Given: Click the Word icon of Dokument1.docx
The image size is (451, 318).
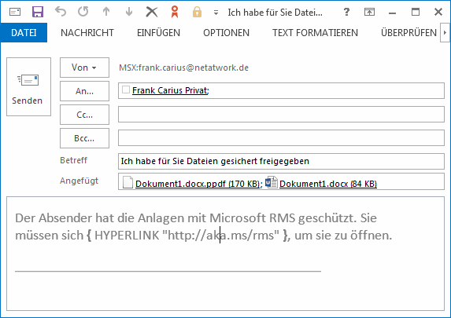Looking at the screenshot, I should click(x=272, y=182).
